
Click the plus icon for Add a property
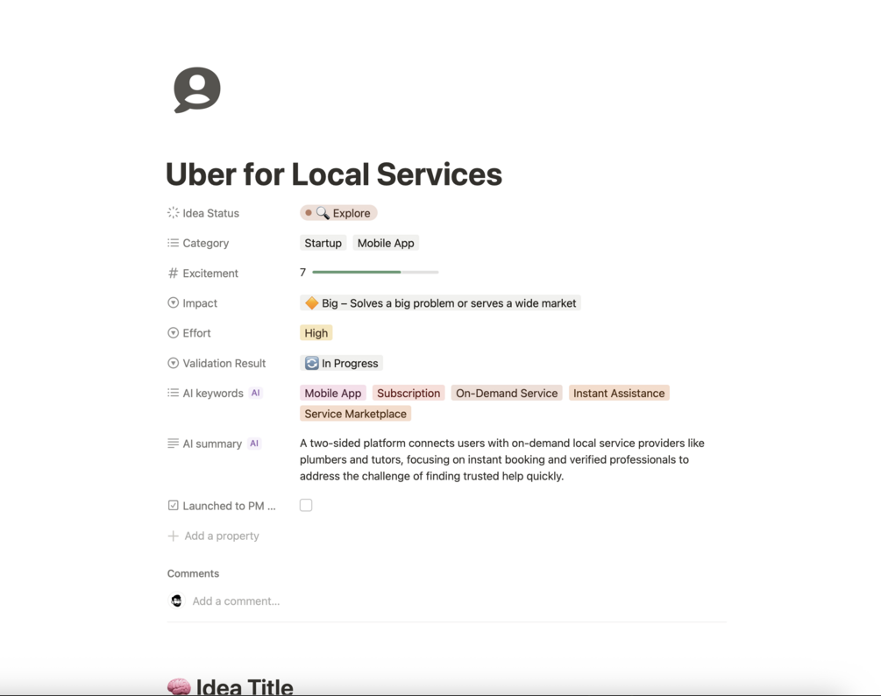click(x=173, y=536)
